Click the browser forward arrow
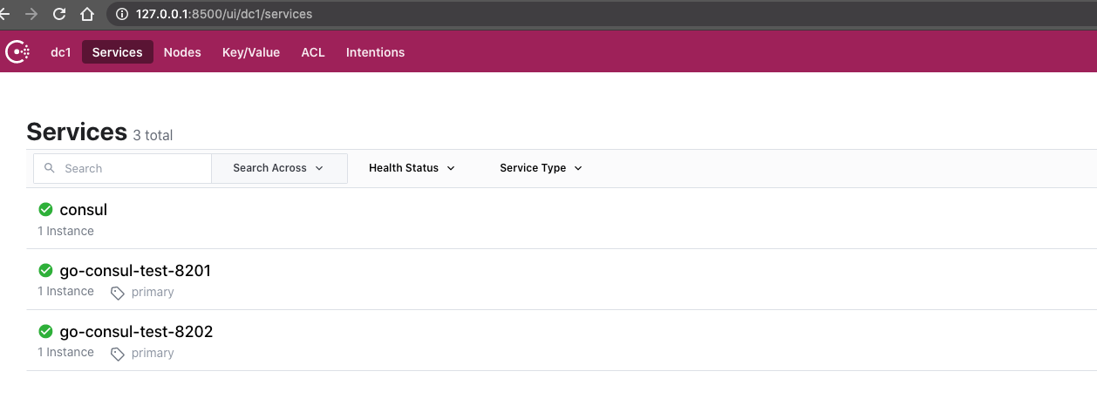Image resolution: width=1097 pixels, height=412 pixels. (31, 14)
